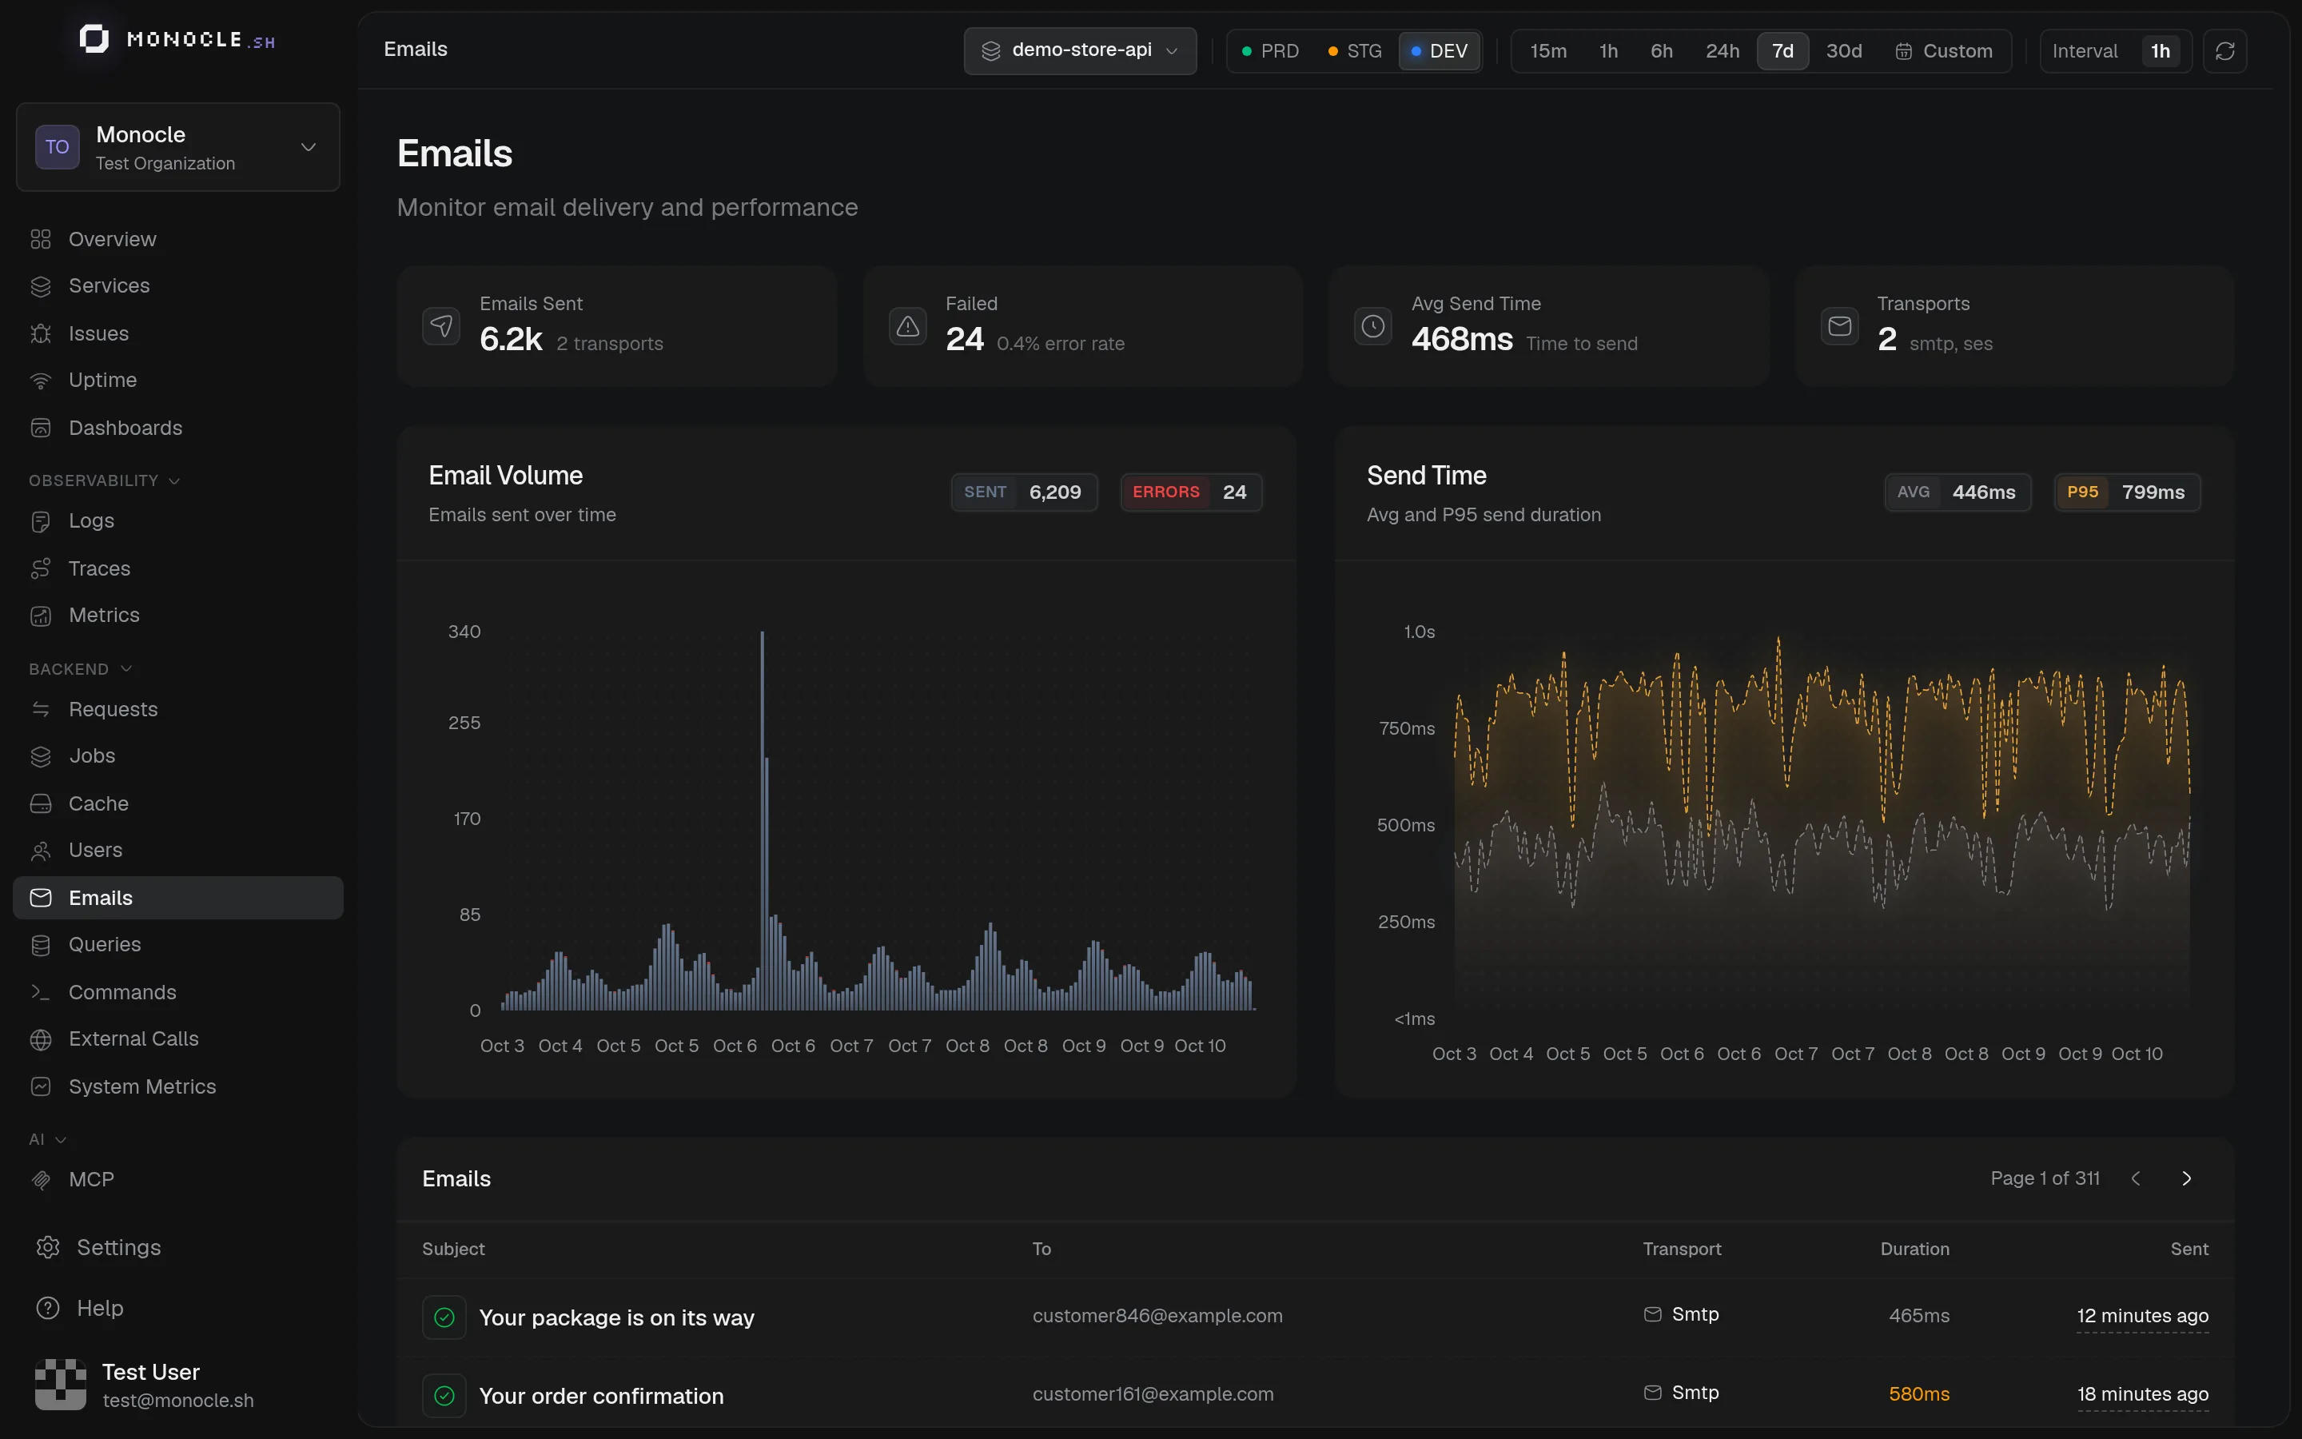Collapse the AI section
Screen dimensions: 2302x1439
pos(48,1139)
